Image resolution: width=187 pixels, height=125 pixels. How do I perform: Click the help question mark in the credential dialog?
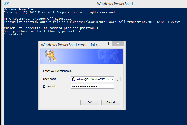click(x=108, y=44)
